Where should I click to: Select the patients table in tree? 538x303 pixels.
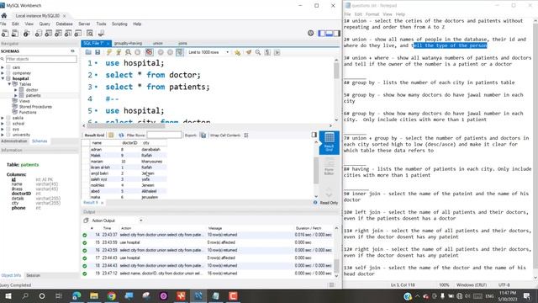pos(33,95)
